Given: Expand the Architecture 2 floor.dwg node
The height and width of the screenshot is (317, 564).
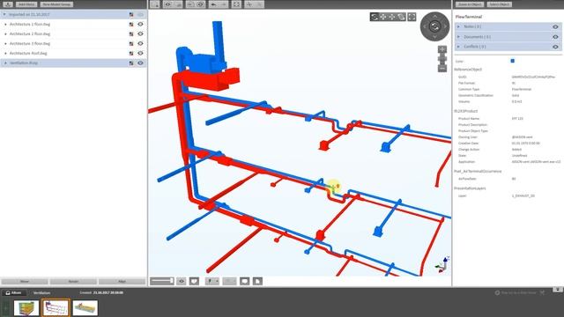Looking at the screenshot, I should tap(5, 33).
